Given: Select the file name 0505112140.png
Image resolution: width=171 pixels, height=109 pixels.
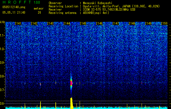Looking at the screenshot, I should point(14,7).
